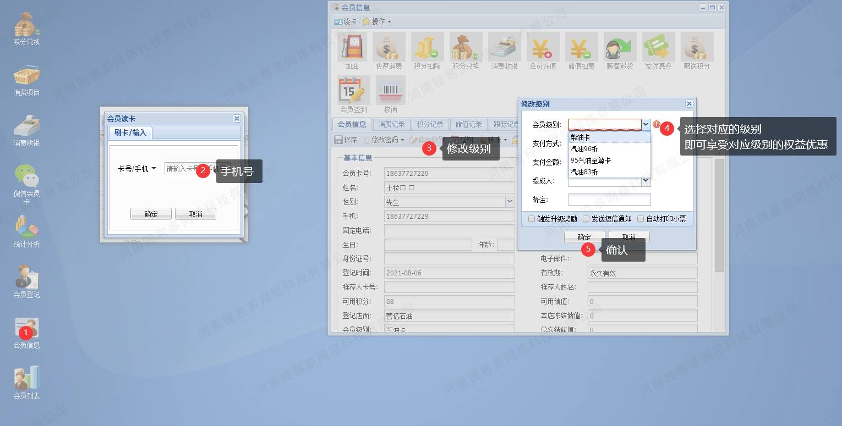Open the 操作 menu with star icon
Screen dimensions: 842x426
click(376, 21)
